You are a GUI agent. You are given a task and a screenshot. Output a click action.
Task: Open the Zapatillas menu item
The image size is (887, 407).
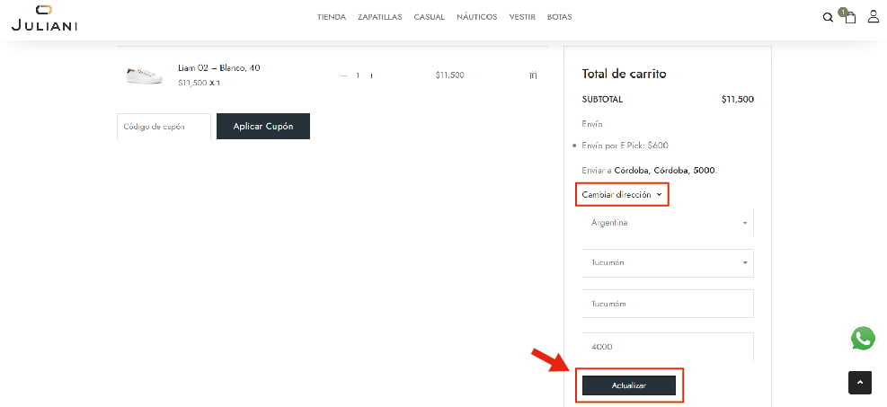pyautogui.click(x=380, y=17)
